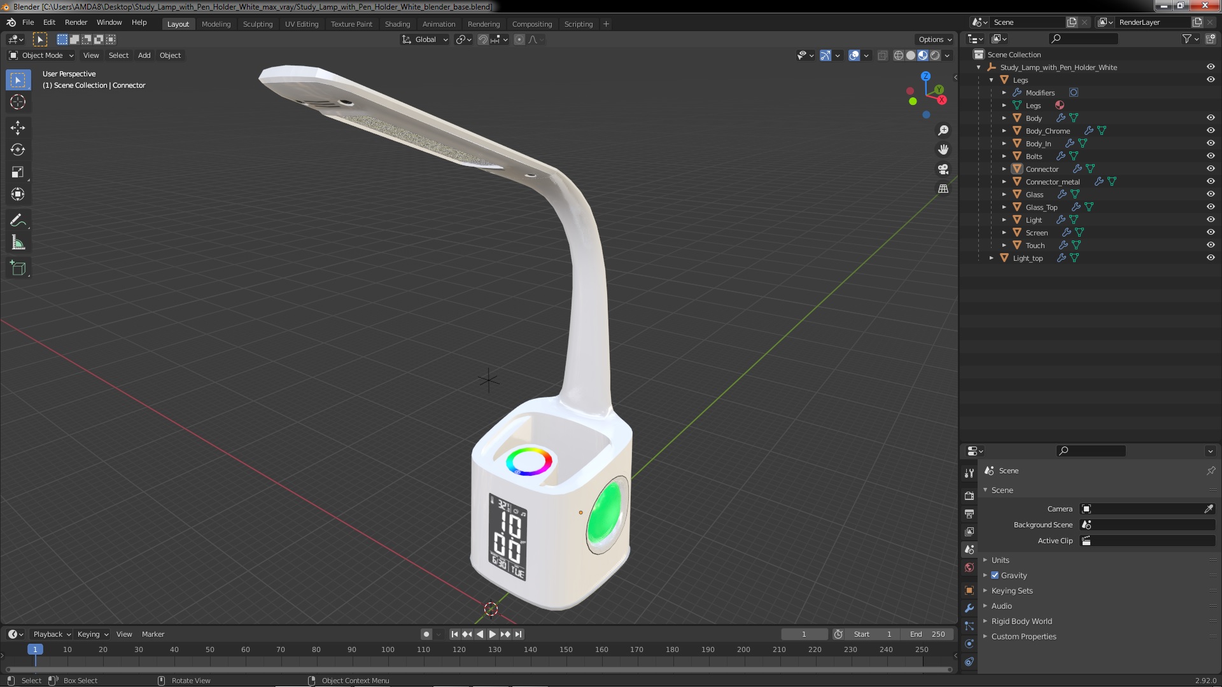Jump to the timeline end frame button
Image resolution: width=1222 pixels, height=687 pixels.
[x=519, y=634]
